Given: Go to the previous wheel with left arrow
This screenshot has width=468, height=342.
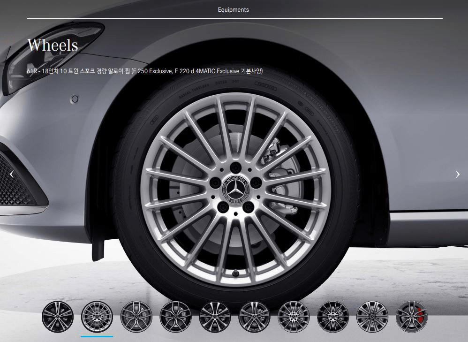Looking at the screenshot, I should [12, 174].
